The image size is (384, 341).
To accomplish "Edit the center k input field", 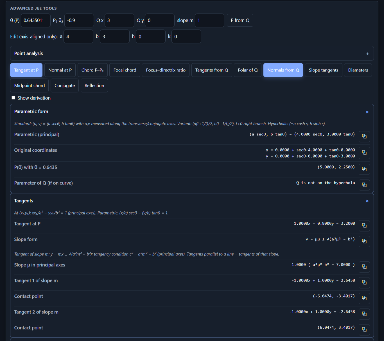I will pyautogui.click(x=186, y=36).
